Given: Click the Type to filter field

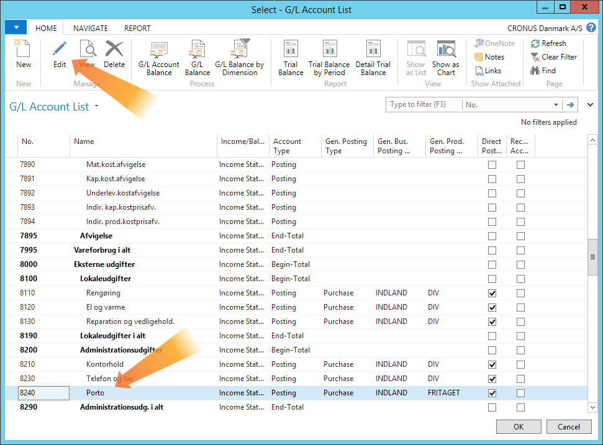Looking at the screenshot, I should tap(424, 104).
